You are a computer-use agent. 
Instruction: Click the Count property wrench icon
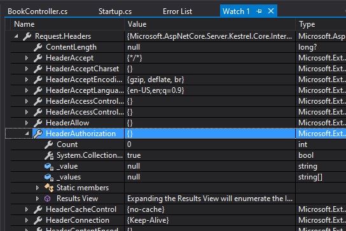point(49,144)
